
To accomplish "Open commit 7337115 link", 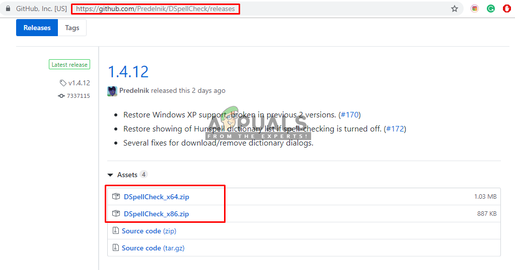I will 78,96.
